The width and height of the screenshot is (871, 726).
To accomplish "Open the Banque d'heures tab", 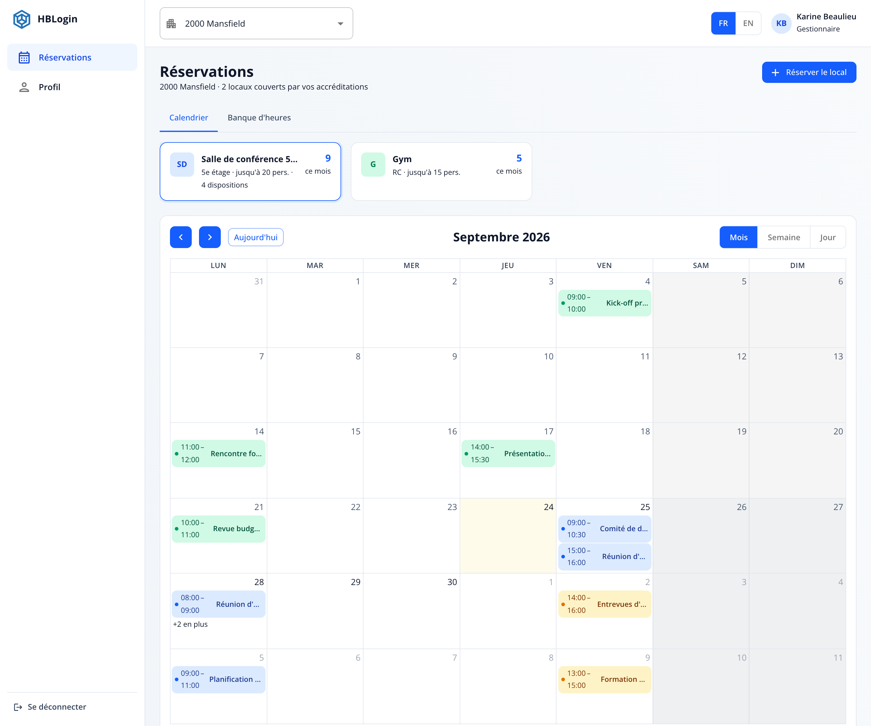I will click(x=259, y=118).
